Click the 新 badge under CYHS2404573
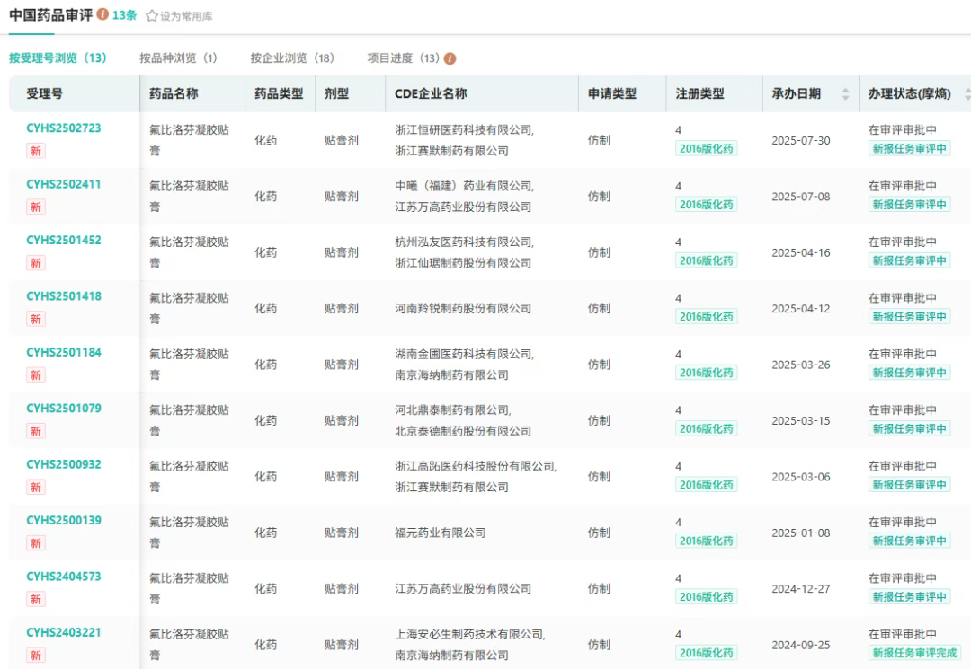 coord(36,599)
